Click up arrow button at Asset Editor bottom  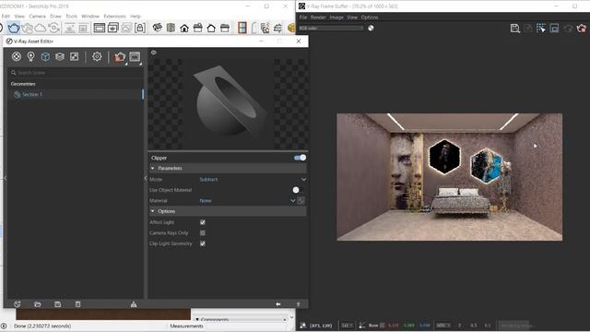coord(298,304)
